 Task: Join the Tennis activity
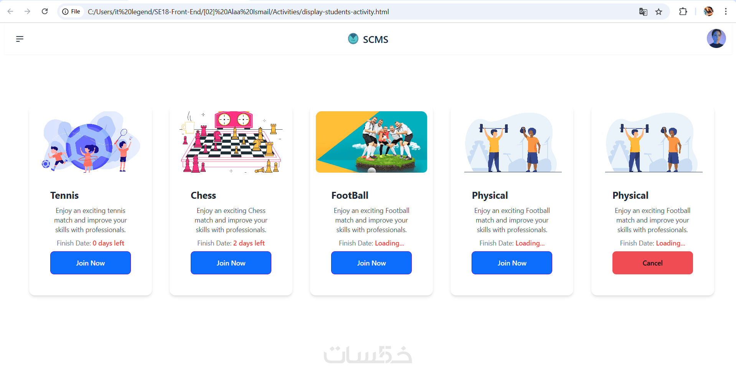click(91, 263)
